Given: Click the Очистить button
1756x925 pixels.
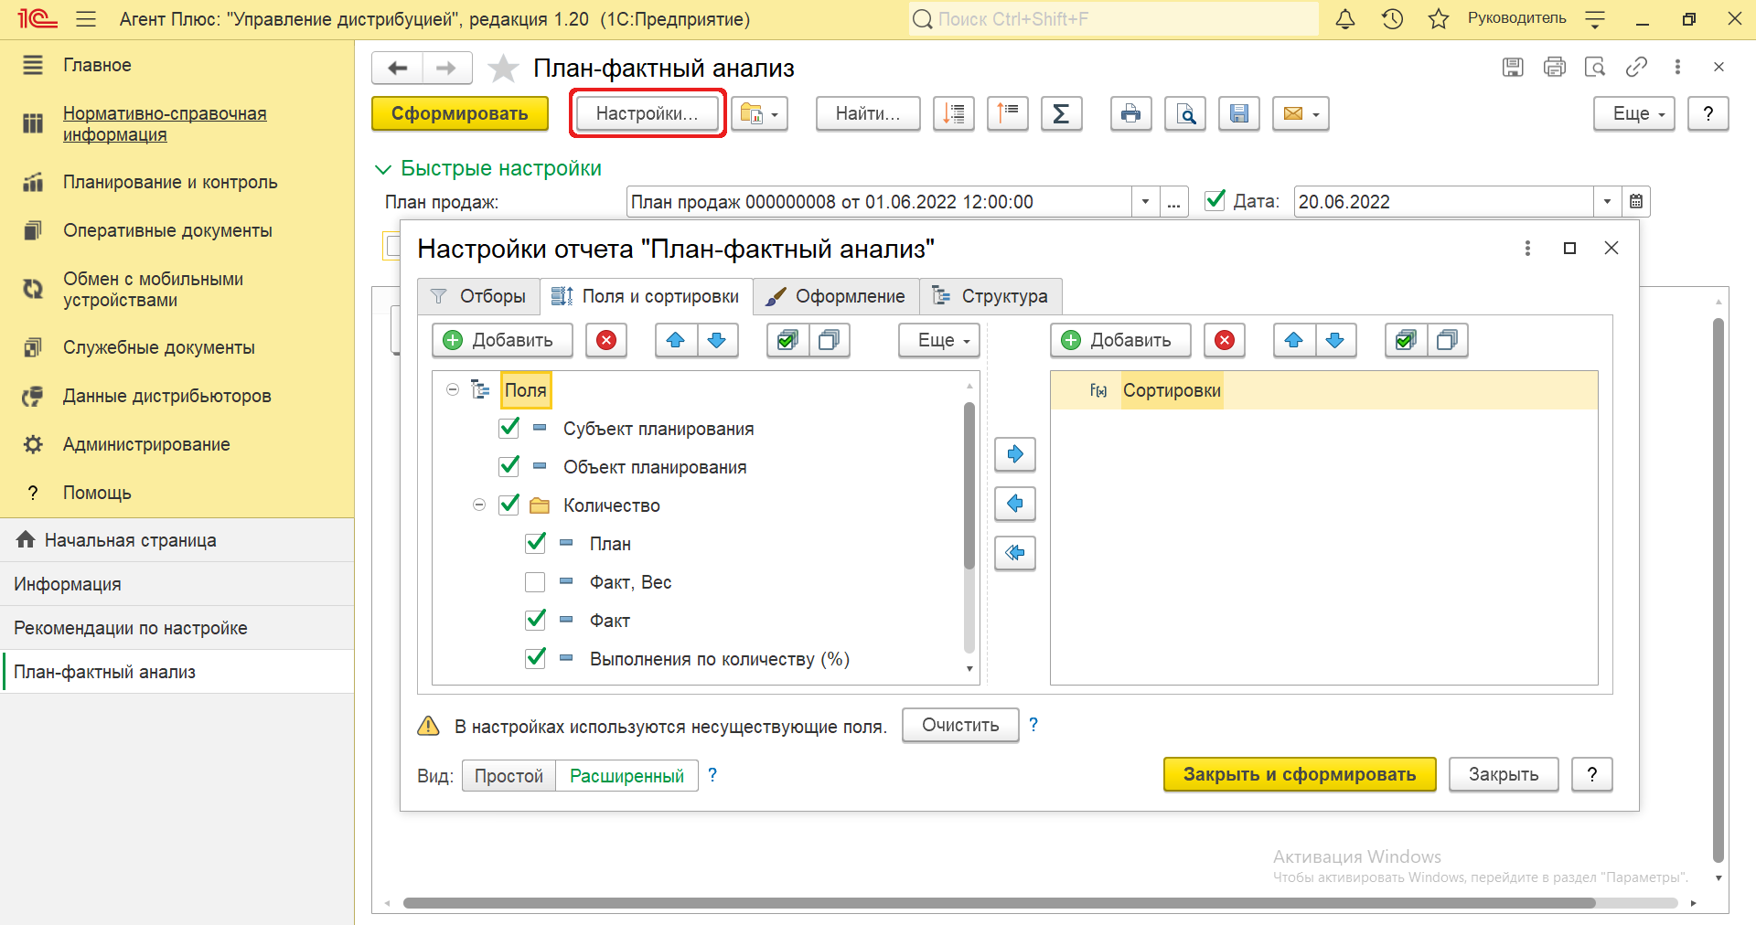Looking at the screenshot, I should [x=959, y=725].
